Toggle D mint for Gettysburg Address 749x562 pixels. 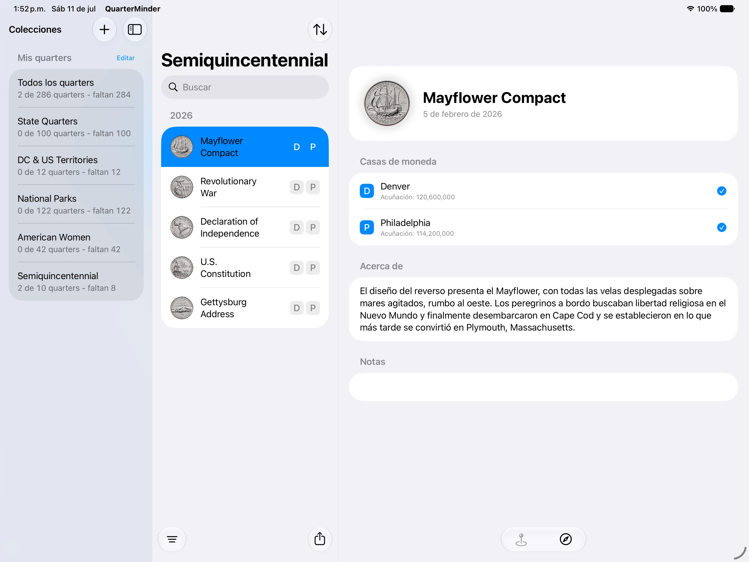pos(297,308)
